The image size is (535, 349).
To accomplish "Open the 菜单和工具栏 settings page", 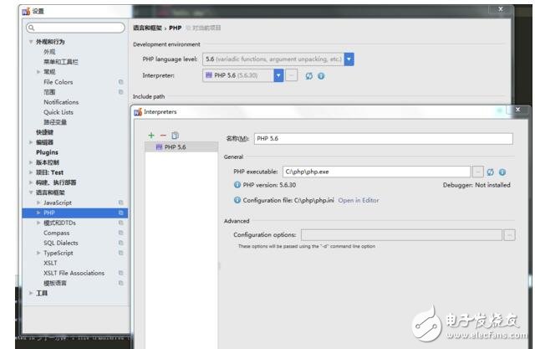I will coord(61,62).
